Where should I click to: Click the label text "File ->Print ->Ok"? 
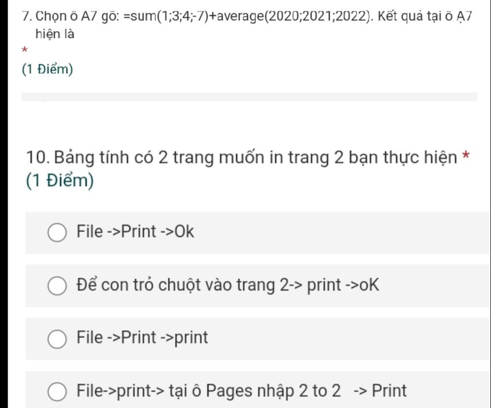(x=135, y=231)
